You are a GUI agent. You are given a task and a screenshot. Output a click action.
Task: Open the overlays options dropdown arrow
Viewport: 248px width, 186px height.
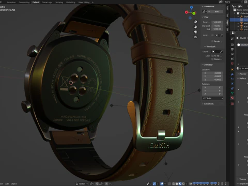pos(165,184)
